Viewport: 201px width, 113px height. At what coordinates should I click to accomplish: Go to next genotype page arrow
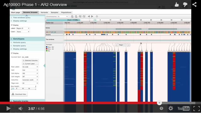point(129,45)
